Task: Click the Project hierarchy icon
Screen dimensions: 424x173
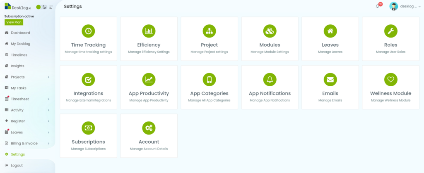Action: click(209, 31)
